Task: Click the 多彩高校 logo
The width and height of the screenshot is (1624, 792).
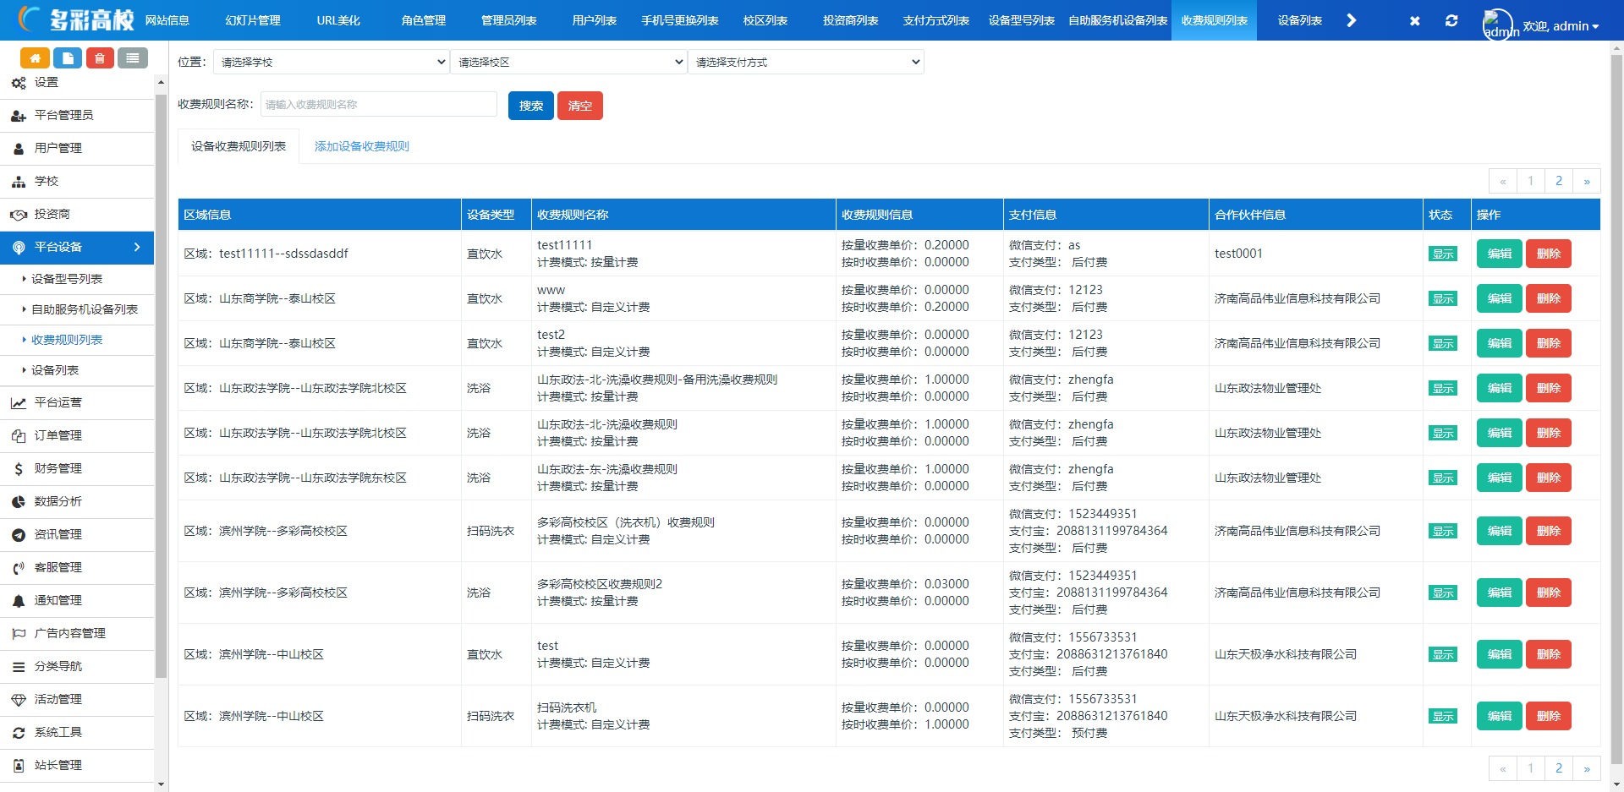Action: point(76,19)
